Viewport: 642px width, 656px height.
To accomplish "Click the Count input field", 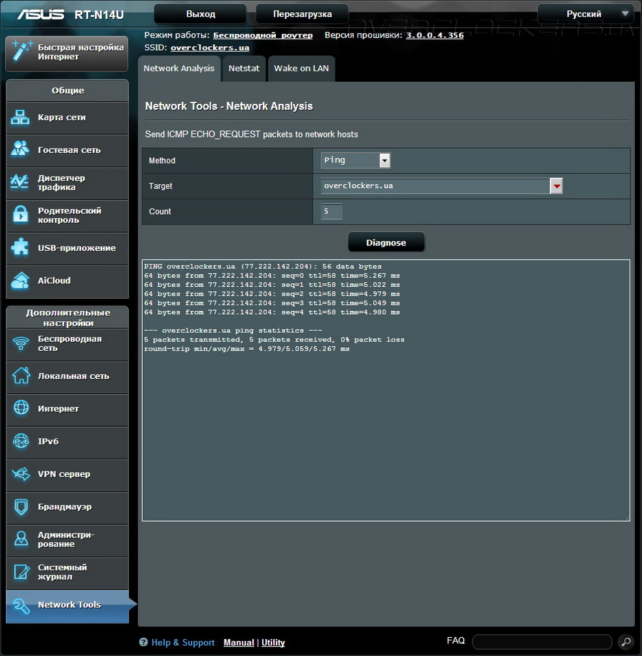I will pos(332,212).
